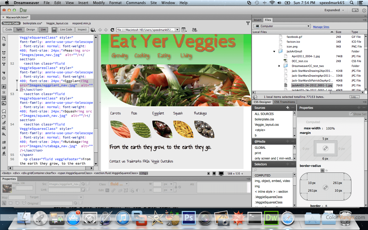
Task: Toggle the Show Set checkbox
Action: [351, 114]
